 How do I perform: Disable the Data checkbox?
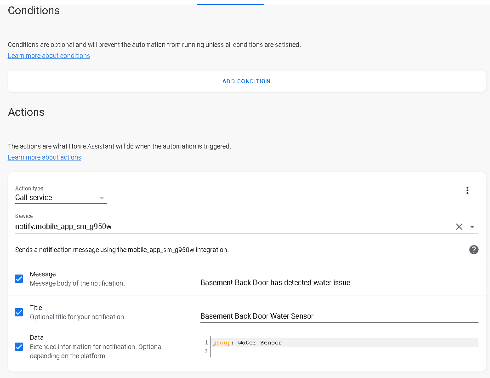point(19,347)
